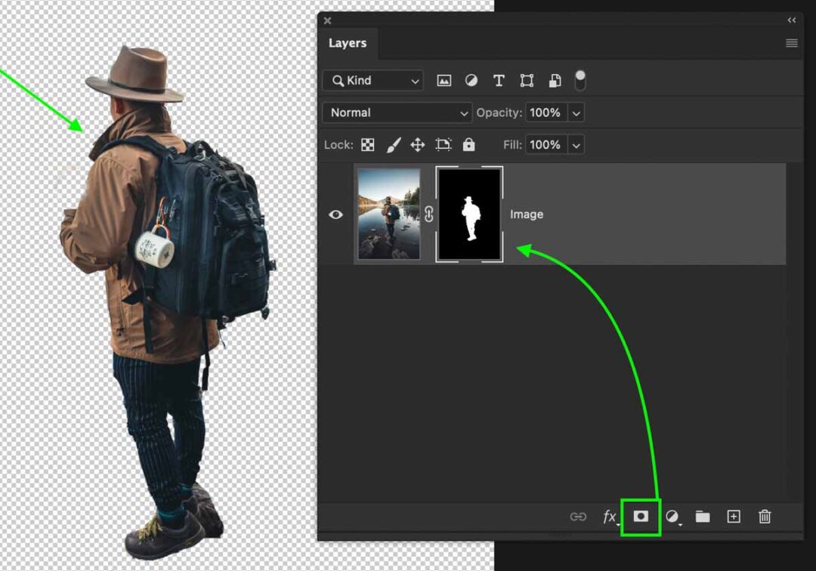Lock all properties with the padlock icon
This screenshot has width=816, height=571.
pyautogui.click(x=468, y=144)
